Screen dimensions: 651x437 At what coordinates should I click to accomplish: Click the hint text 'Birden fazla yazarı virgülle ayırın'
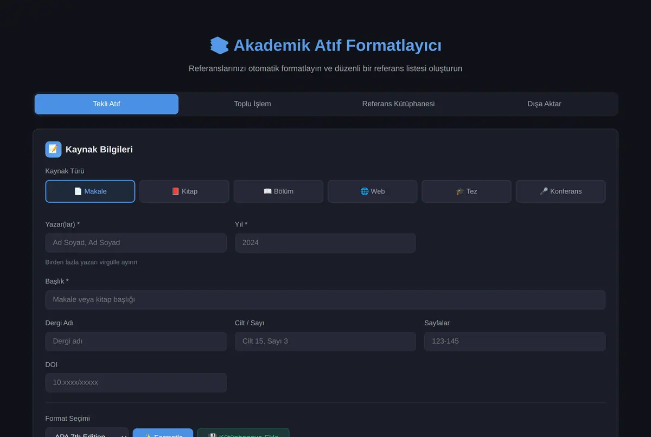[x=91, y=262]
